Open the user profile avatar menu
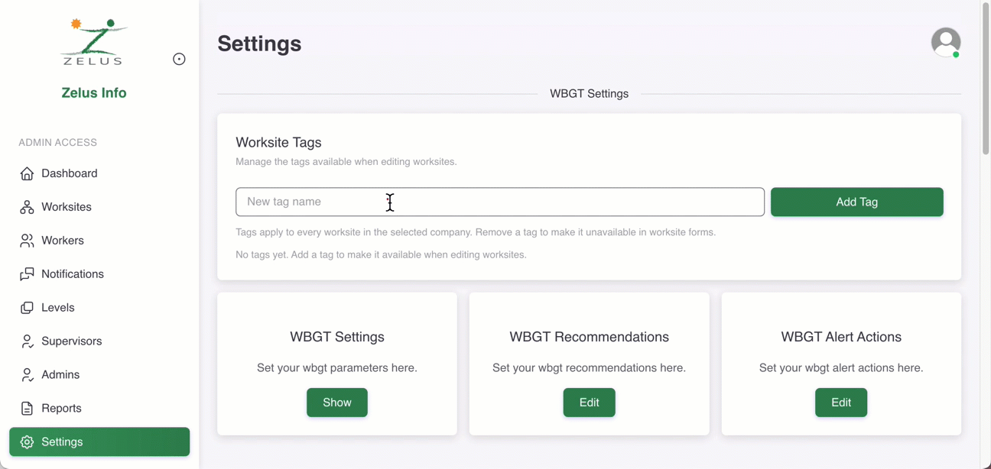 click(945, 42)
